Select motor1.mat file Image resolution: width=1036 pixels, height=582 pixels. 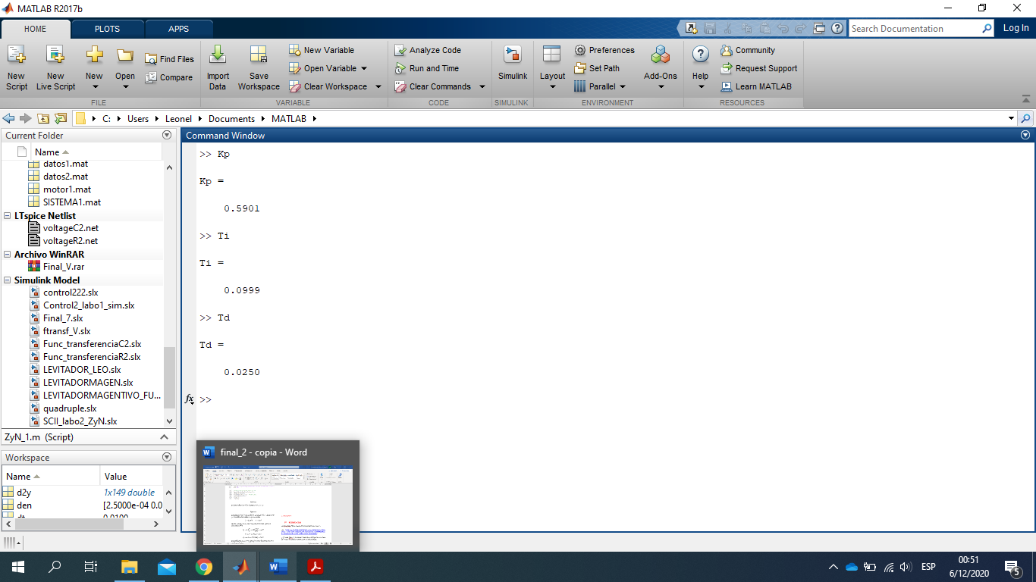[67, 189]
